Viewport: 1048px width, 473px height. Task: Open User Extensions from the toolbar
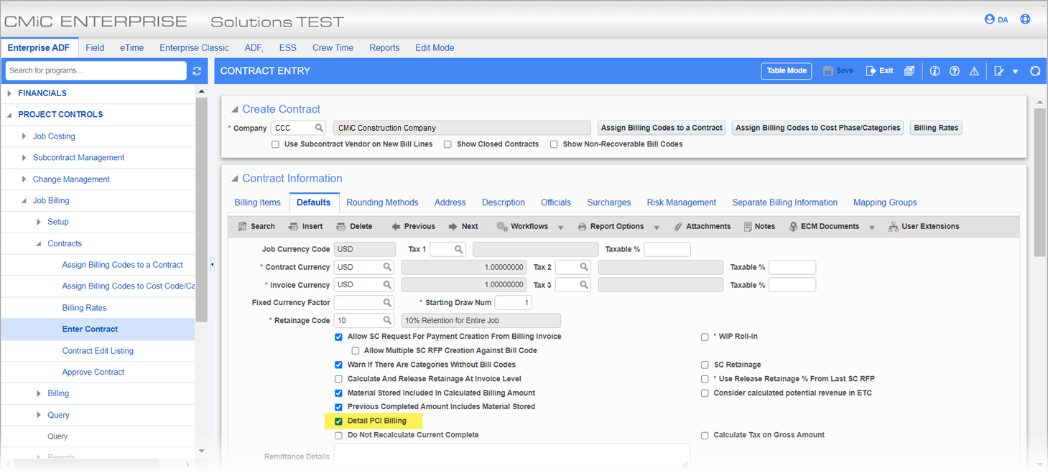(924, 226)
